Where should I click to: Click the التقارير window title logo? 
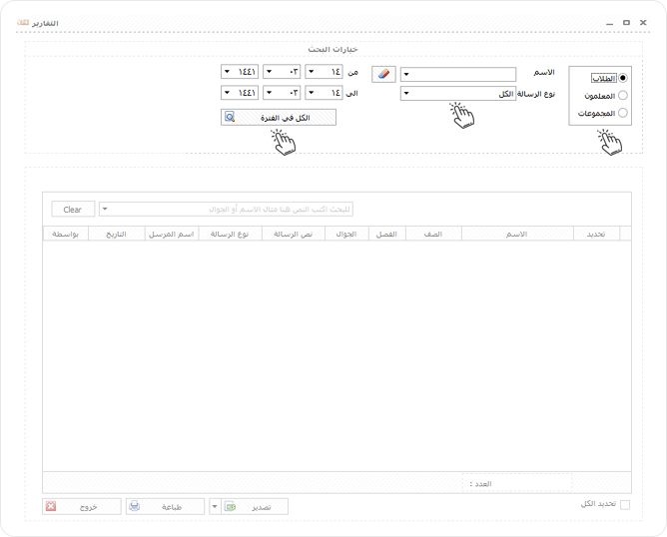click(x=23, y=23)
